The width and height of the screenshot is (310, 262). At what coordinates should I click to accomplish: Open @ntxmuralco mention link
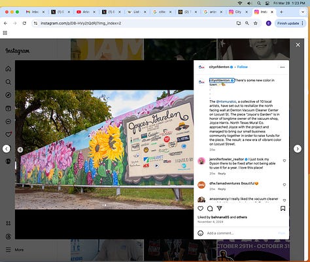coord(226,102)
